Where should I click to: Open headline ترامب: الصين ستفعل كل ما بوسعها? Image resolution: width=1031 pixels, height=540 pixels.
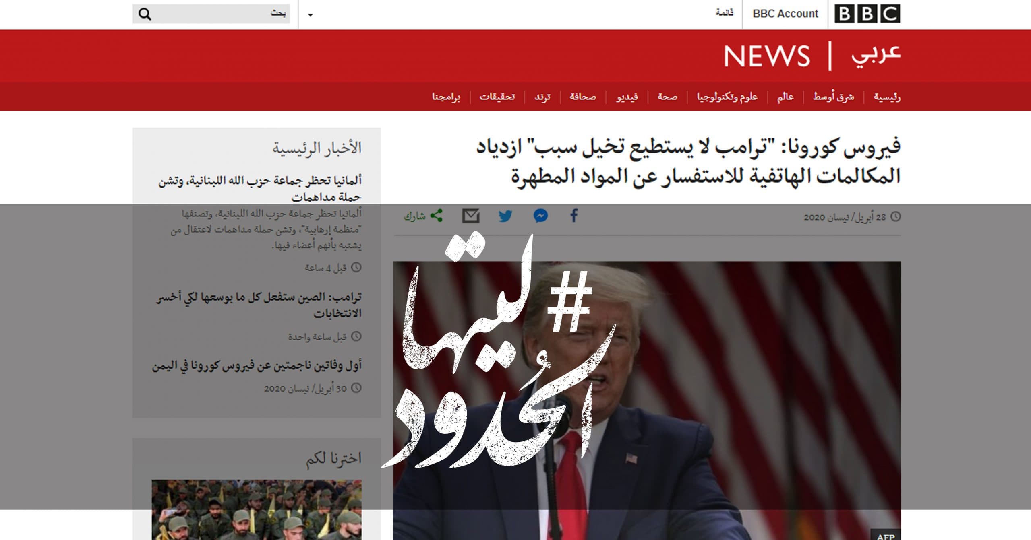coord(259,305)
